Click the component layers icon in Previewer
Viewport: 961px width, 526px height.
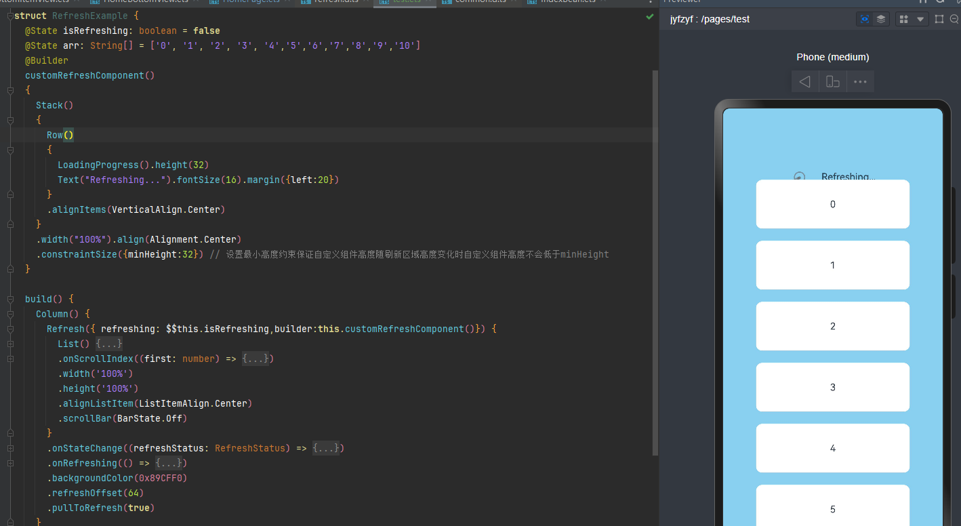click(x=881, y=19)
